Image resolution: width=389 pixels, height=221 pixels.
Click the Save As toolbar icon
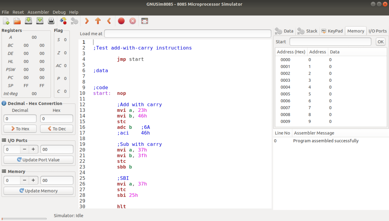coord(40,21)
